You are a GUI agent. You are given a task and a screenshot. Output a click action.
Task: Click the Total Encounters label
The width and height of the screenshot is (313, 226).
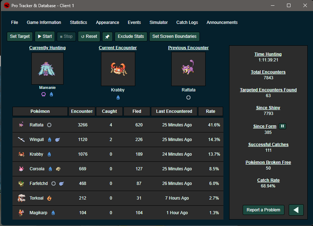[x=268, y=72]
